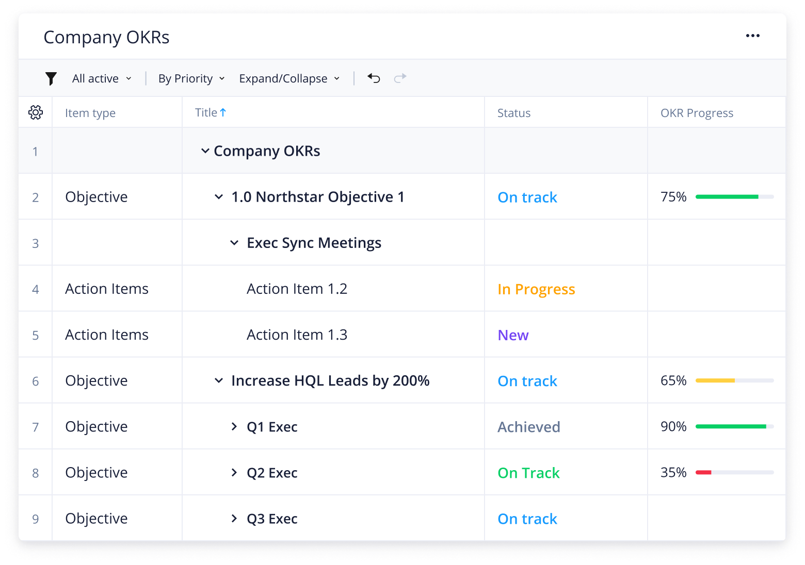Collapse Increase HQL Leads by 200%
805x565 pixels.
pos(219,380)
